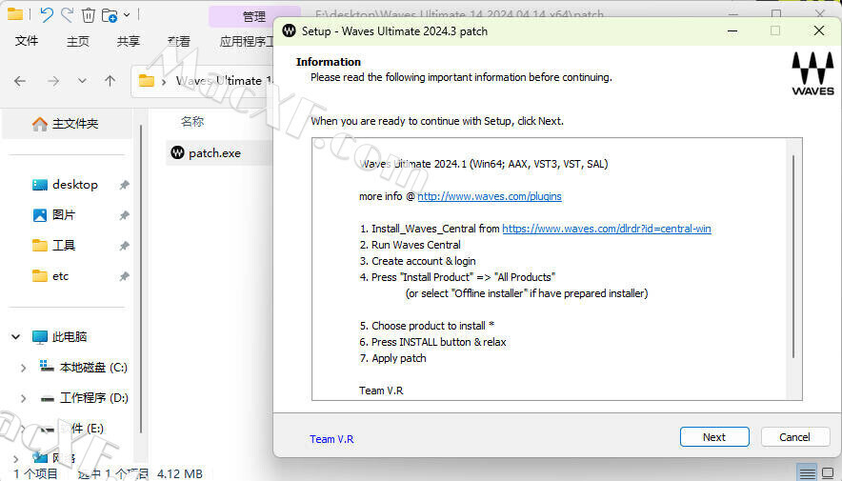Viewport: 842px width, 481px height.
Task: Minimize the Setup dialog window
Action: (732, 30)
